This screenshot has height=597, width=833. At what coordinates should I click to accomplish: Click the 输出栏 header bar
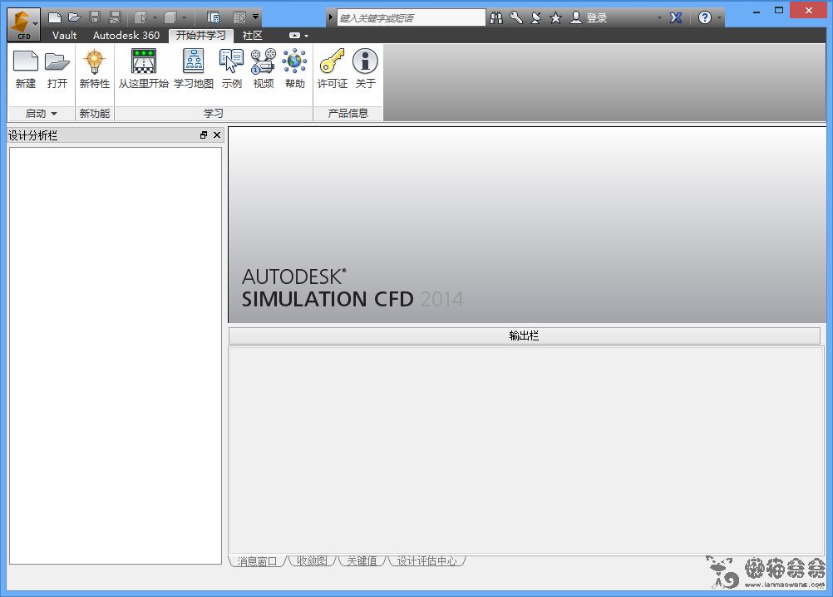pyautogui.click(x=525, y=335)
